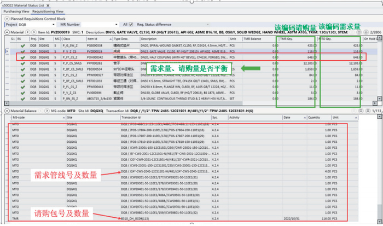This screenshot has height=226, width=383.
Task: Click the current-row arrow marker beside PV2000019
Action: 6,51
